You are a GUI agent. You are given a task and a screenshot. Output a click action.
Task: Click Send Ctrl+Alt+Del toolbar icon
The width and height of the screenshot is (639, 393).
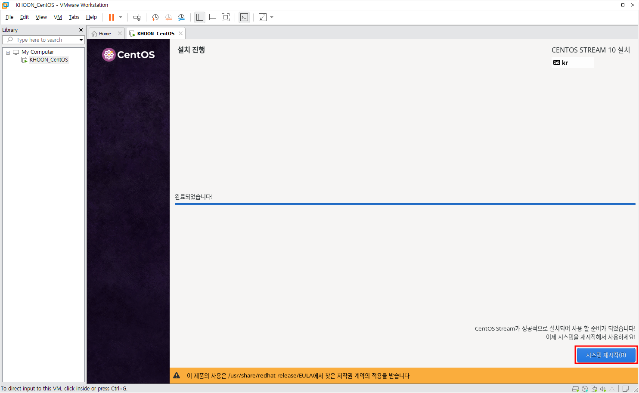click(x=137, y=17)
